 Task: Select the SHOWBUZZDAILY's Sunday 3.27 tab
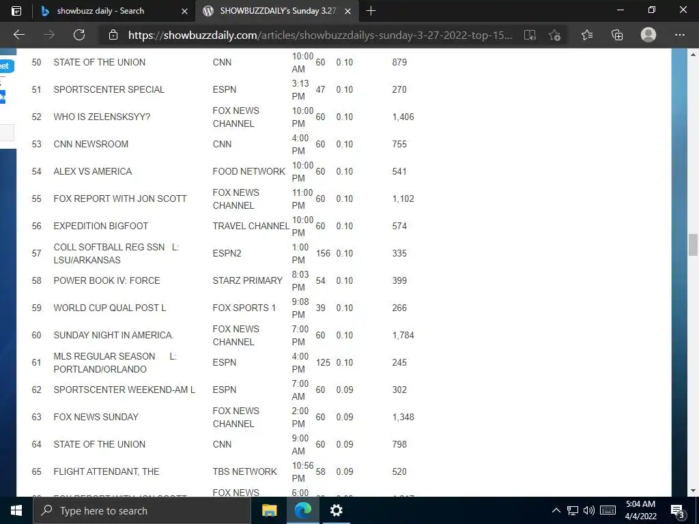pos(276,11)
